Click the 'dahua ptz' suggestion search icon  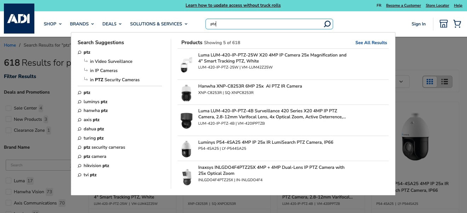tap(79, 129)
